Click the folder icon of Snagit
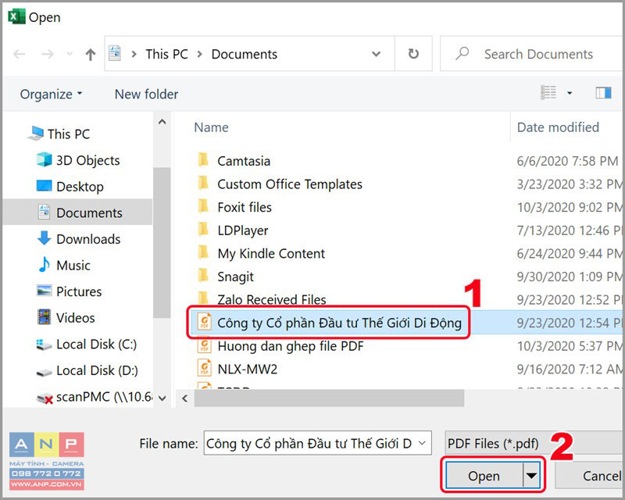The image size is (625, 500). click(x=203, y=274)
